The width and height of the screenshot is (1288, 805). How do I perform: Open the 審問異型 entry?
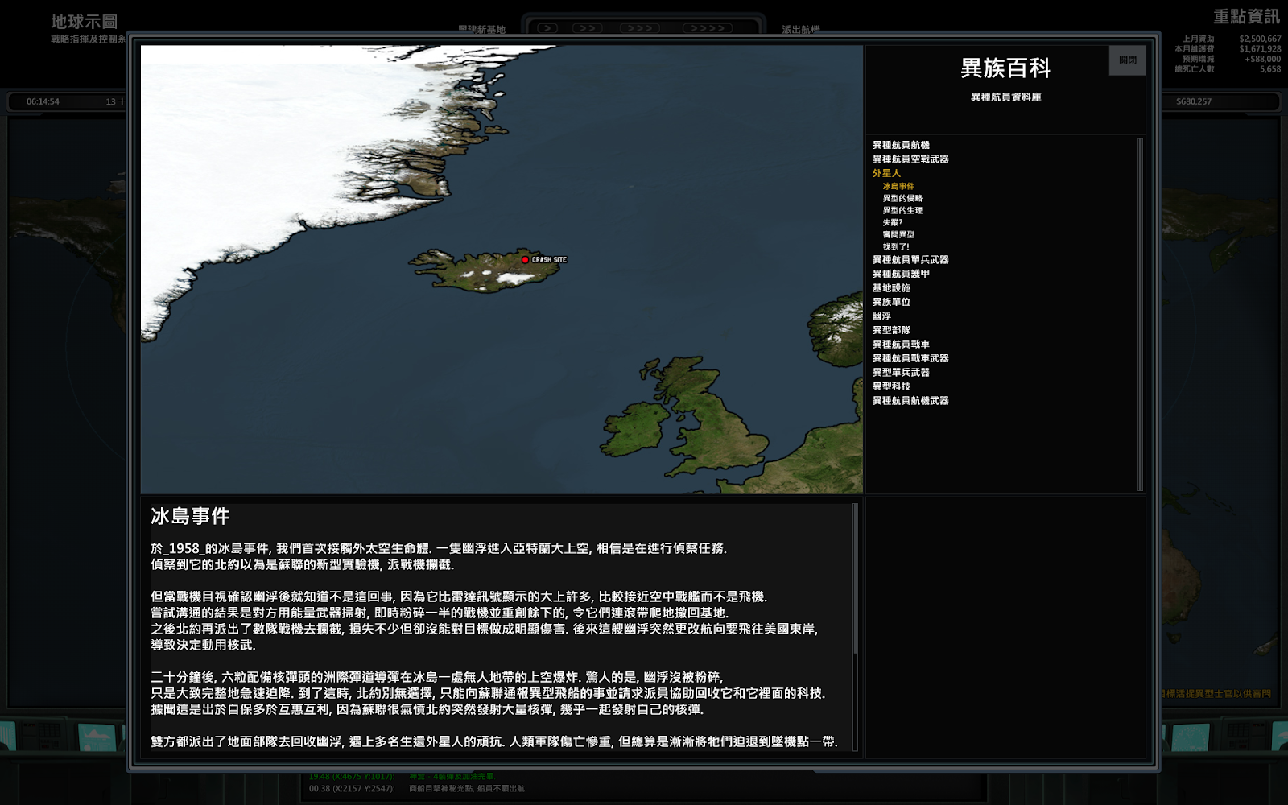898,234
